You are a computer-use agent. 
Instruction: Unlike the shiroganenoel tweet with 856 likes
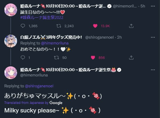[x=93, y=58]
